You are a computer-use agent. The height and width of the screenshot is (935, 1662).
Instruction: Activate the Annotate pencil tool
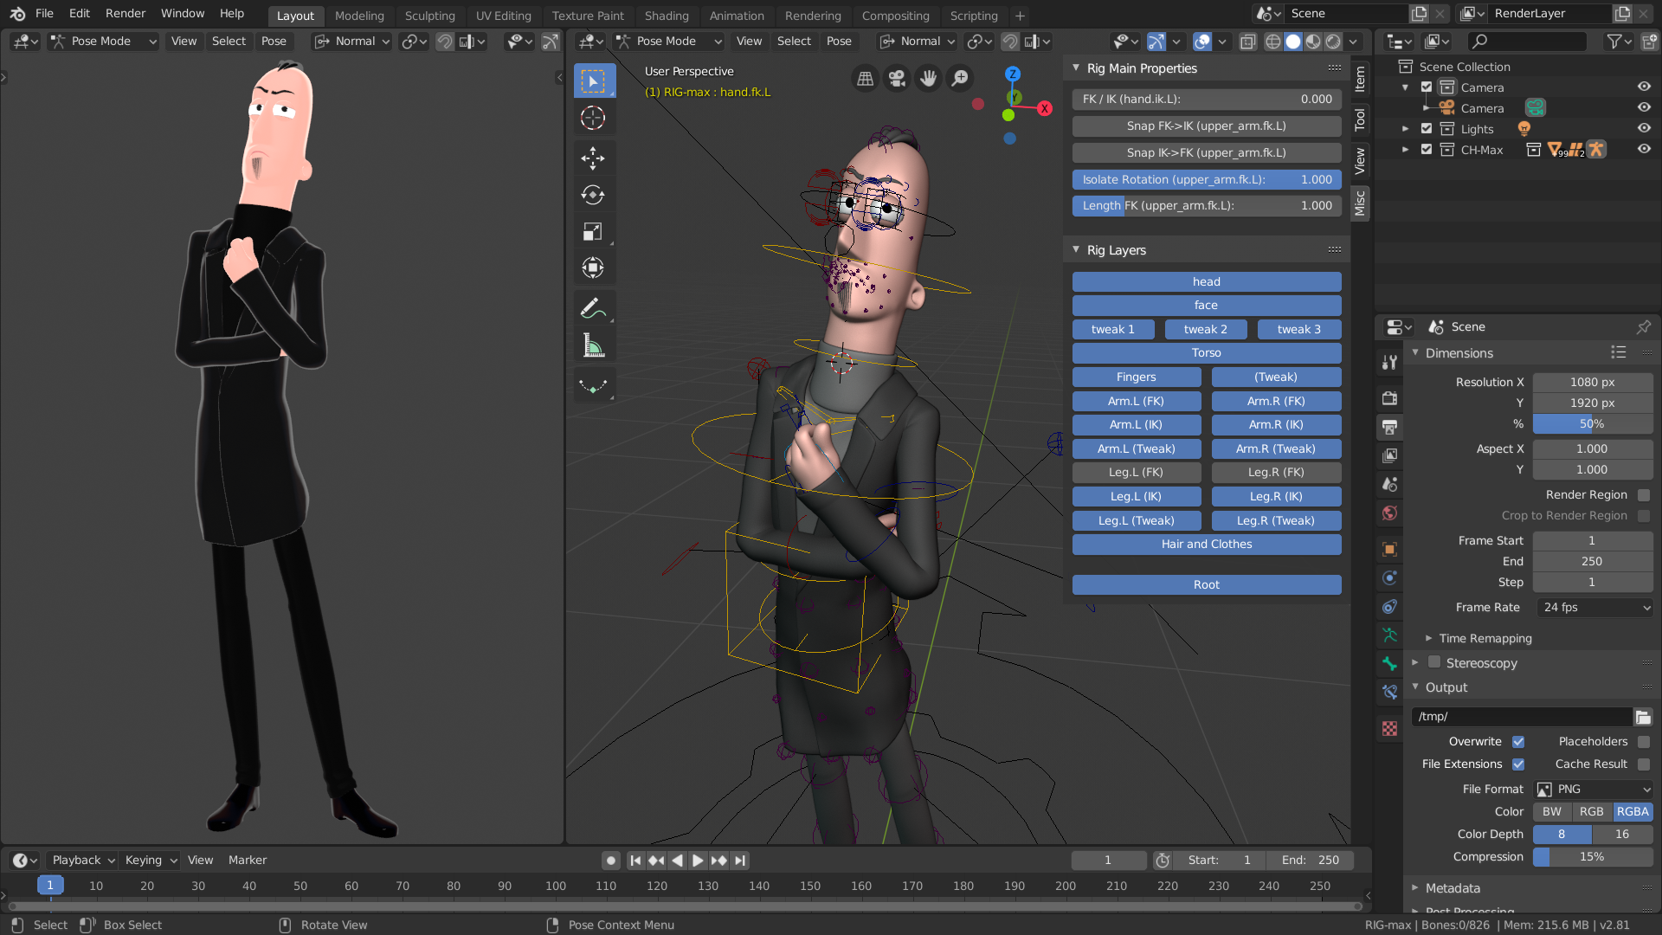pos(593,307)
